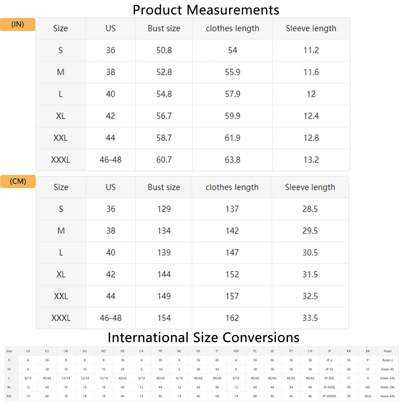404x404 pixels.
Task: Select the 139 bust cell
Action: (164, 253)
